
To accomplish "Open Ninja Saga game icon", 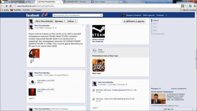I will (x=98, y=65).
